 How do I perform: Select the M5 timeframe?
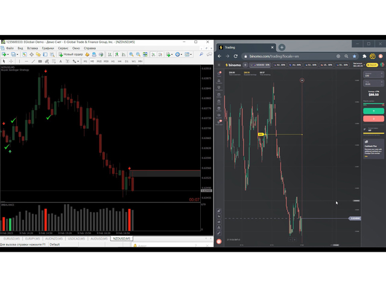92,61
